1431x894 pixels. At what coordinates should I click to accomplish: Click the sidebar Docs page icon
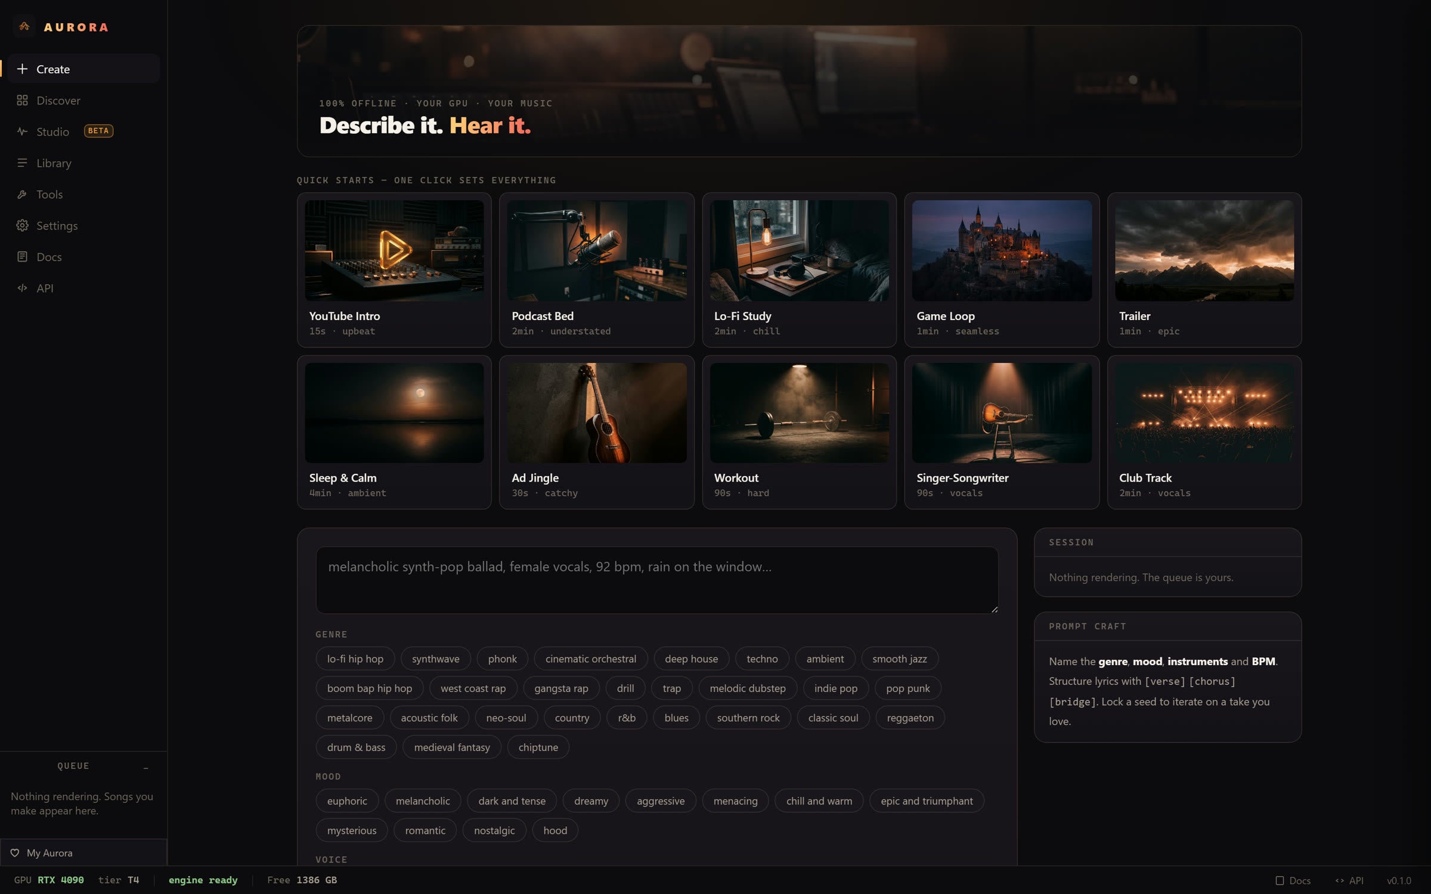[22, 257]
